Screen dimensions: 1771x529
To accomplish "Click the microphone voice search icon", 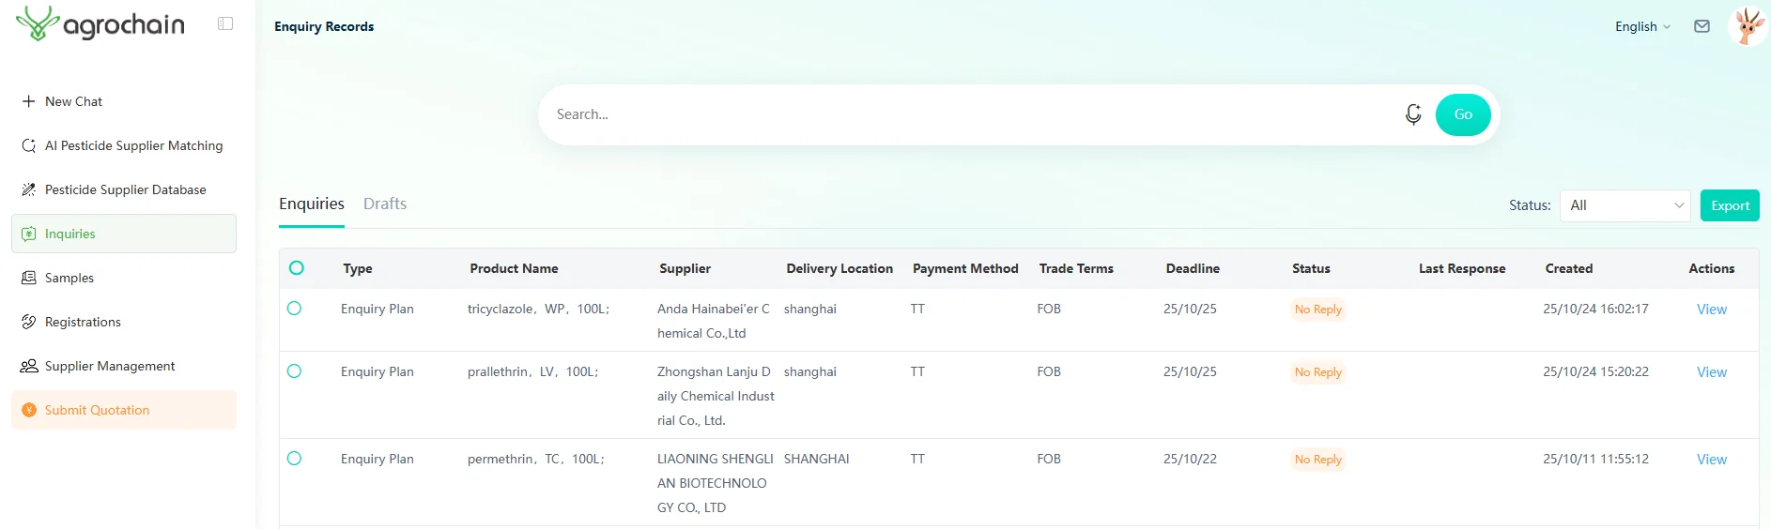I will click(1413, 114).
